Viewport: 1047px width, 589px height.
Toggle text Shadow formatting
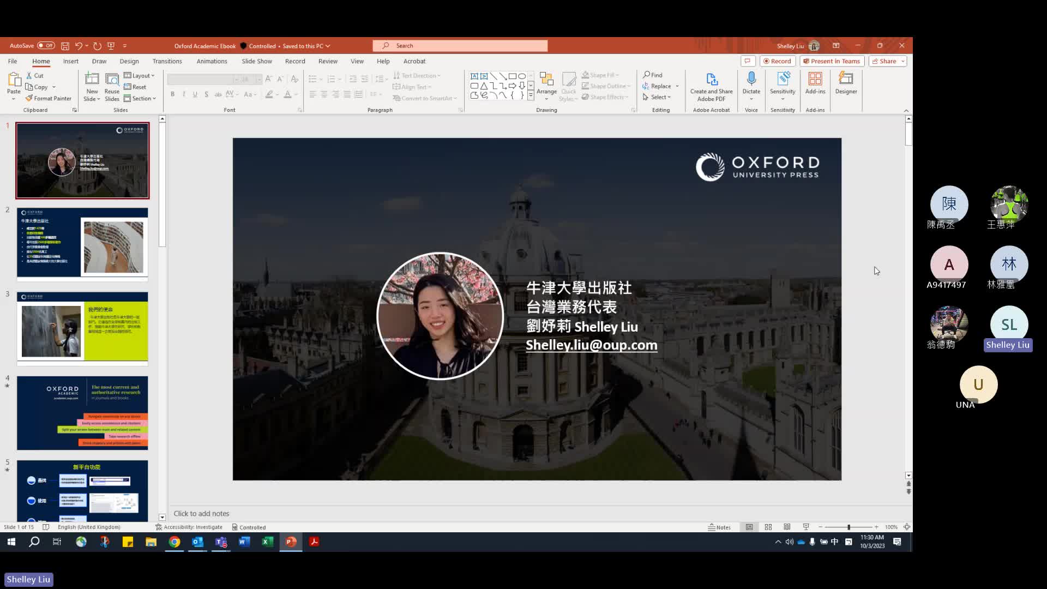[206, 94]
